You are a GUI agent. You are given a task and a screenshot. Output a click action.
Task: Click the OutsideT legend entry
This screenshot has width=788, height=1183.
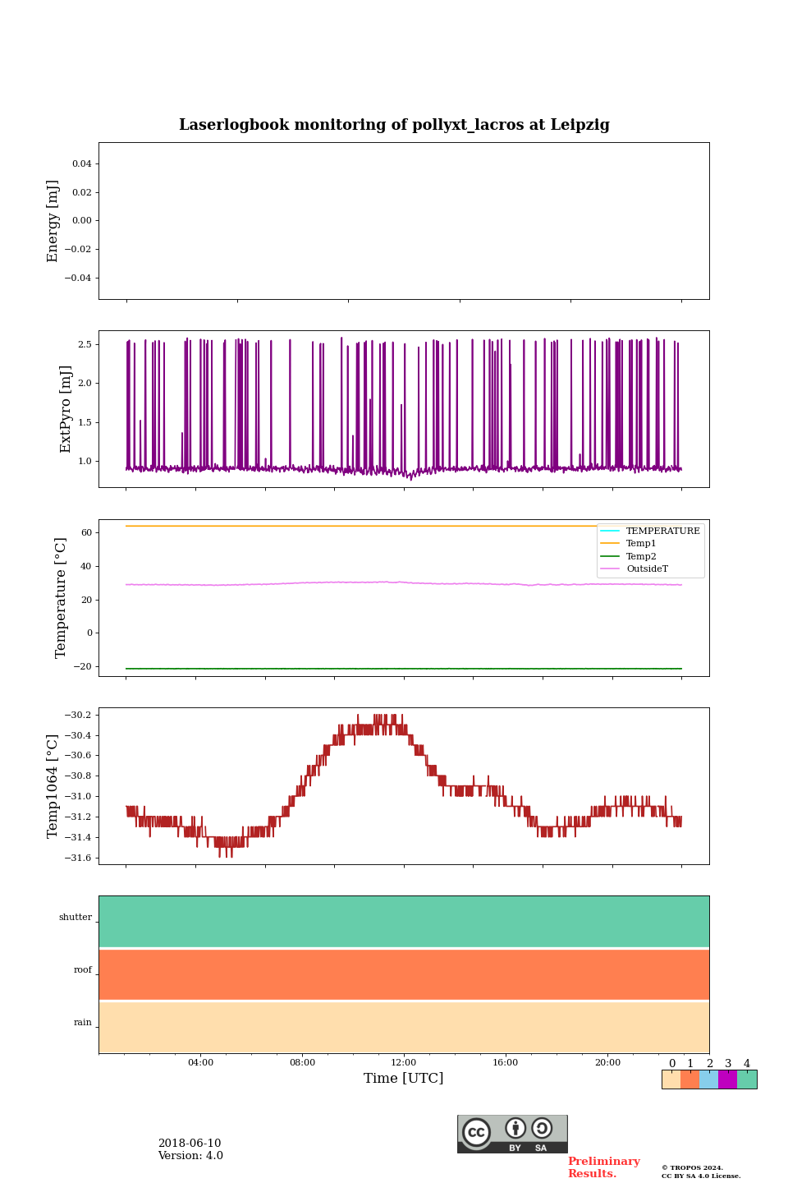635,568
